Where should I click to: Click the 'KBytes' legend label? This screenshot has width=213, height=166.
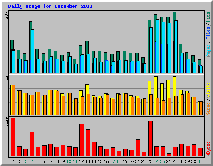[x=208, y=149]
